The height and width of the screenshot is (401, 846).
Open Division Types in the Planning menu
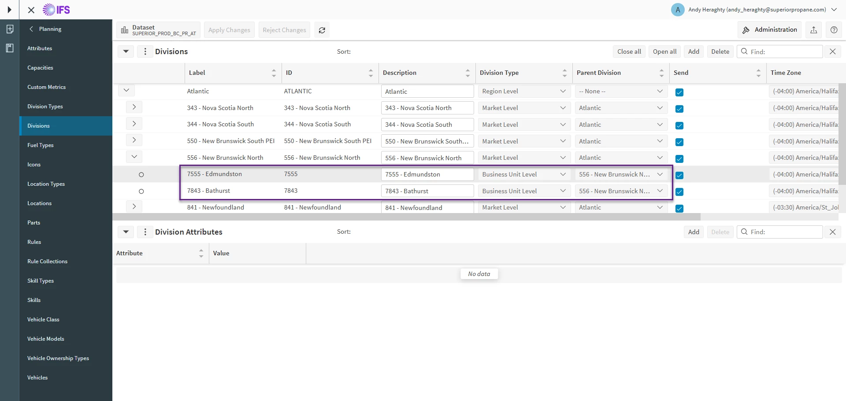click(45, 107)
